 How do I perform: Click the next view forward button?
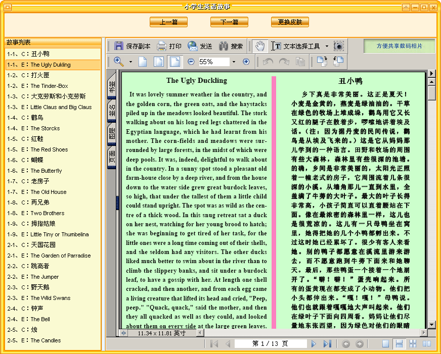click(360, 343)
